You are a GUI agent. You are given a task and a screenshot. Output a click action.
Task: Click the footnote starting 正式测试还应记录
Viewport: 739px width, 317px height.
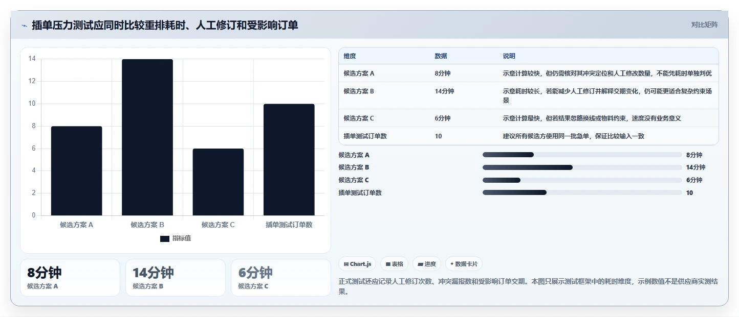(529, 286)
